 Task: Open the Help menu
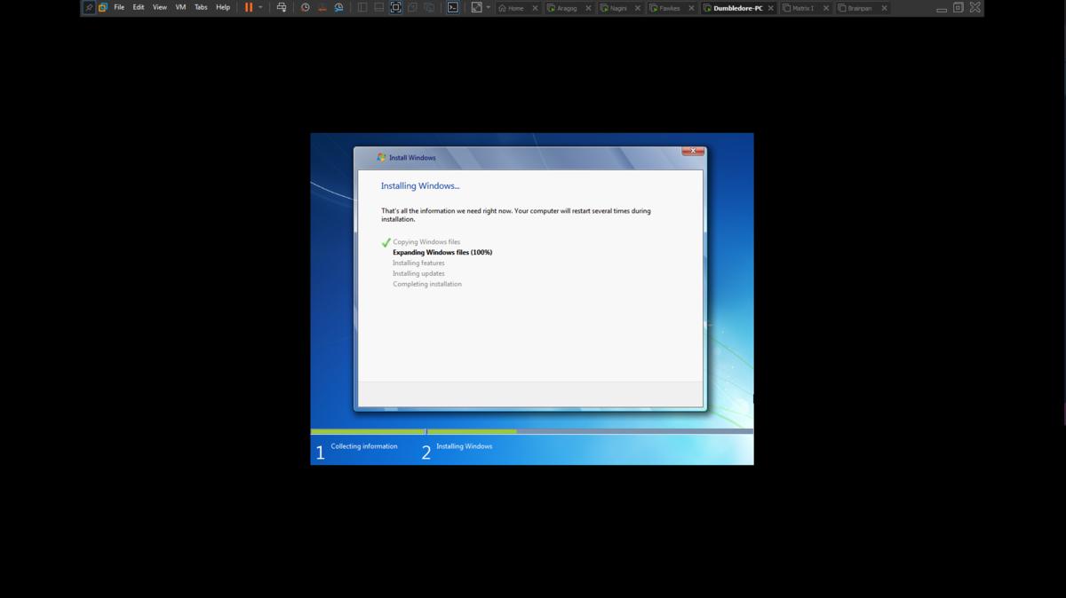pos(223,7)
